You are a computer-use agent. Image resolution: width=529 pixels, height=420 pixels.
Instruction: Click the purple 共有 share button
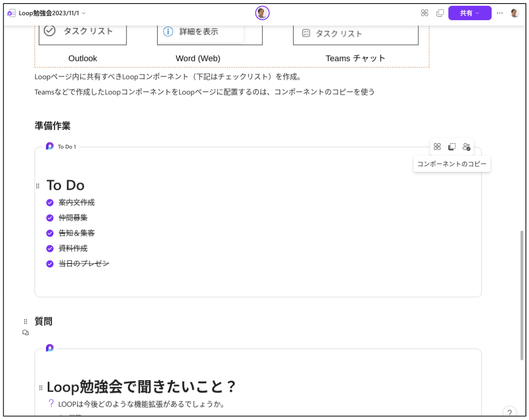[470, 13]
